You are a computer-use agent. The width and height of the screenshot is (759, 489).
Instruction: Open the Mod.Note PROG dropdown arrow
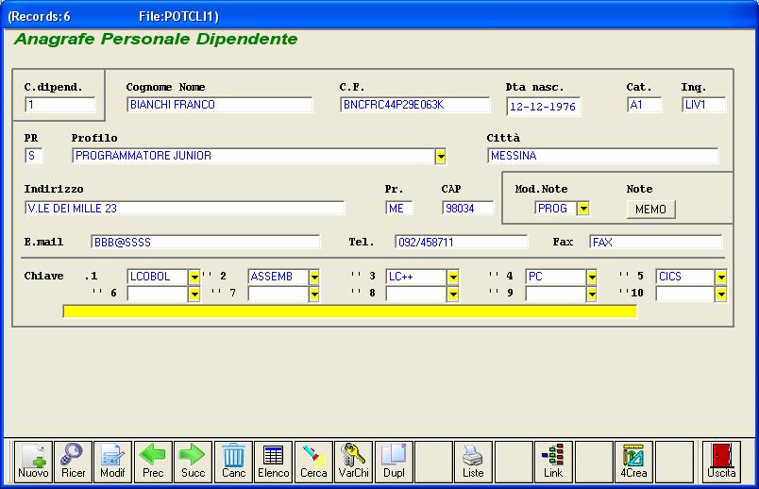(583, 209)
